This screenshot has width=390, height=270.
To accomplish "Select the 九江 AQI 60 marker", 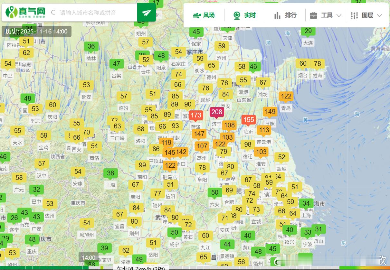I will click(205, 236).
